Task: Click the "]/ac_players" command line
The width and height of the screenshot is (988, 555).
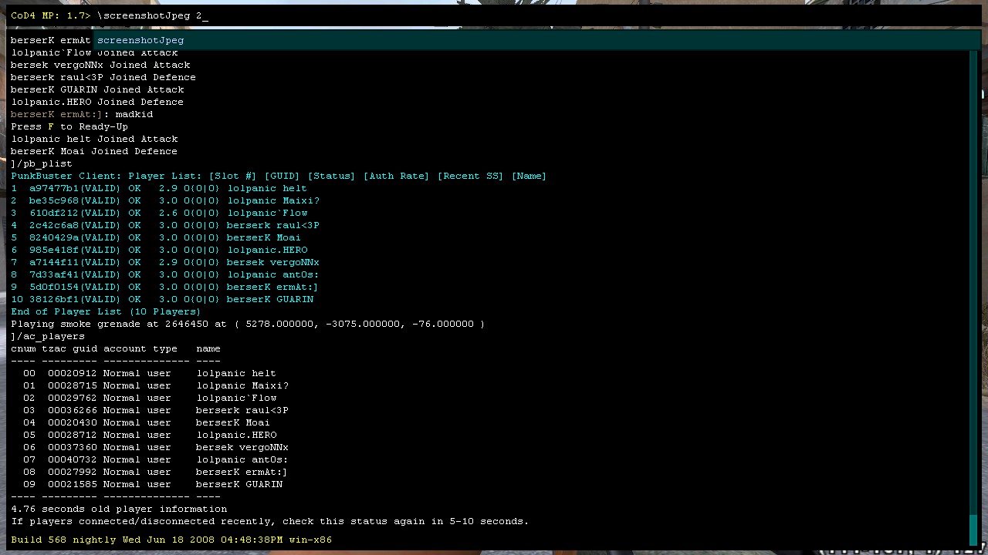Action: [x=48, y=336]
